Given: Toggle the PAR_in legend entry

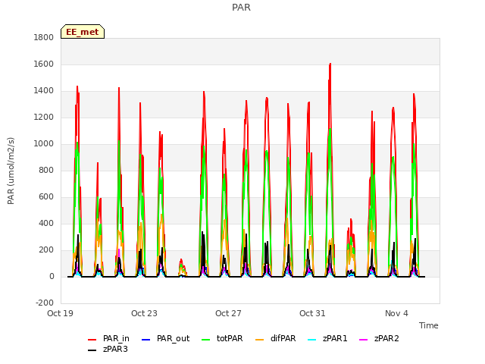Looking at the screenshot, I should [x=108, y=339].
